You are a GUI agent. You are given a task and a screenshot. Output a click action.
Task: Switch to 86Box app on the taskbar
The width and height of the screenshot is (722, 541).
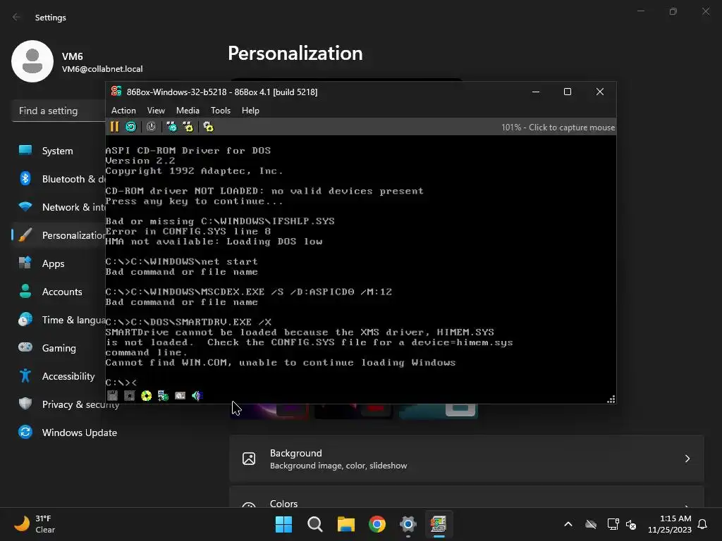click(439, 524)
